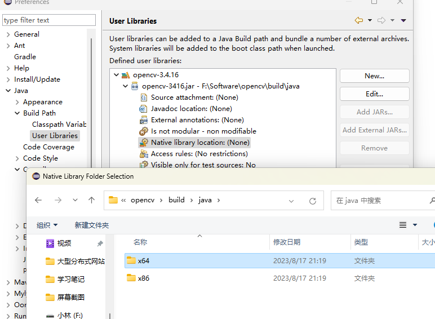The width and height of the screenshot is (435, 319).
Task: Click the New... button
Action: [375, 76]
